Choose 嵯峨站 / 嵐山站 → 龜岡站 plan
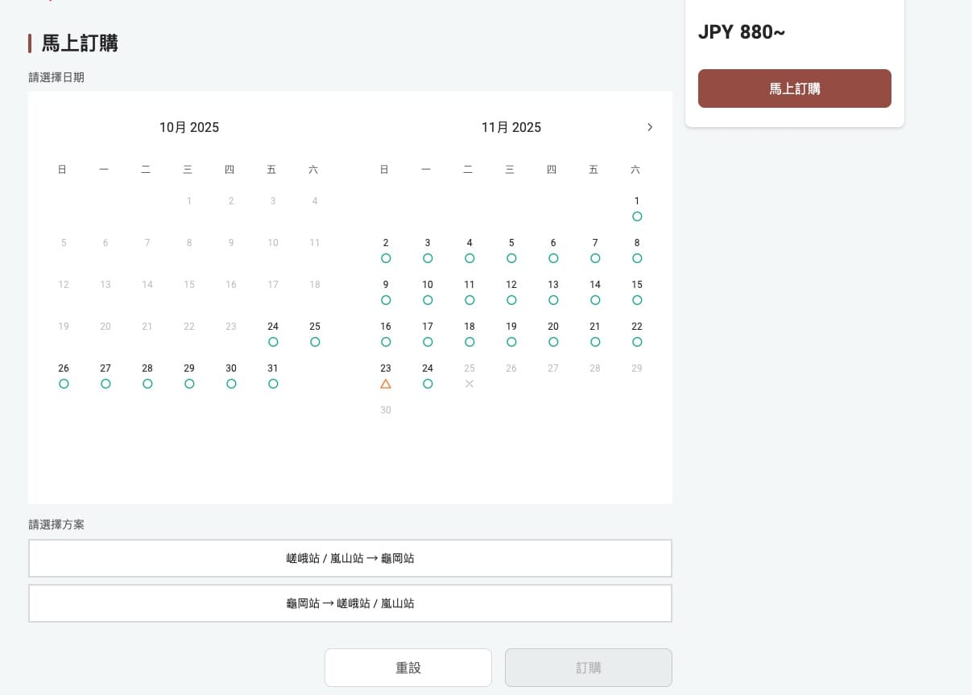This screenshot has height=695, width=972. (x=350, y=558)
